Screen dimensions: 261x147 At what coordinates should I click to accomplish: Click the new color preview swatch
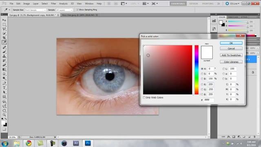[x=207, y=49]
